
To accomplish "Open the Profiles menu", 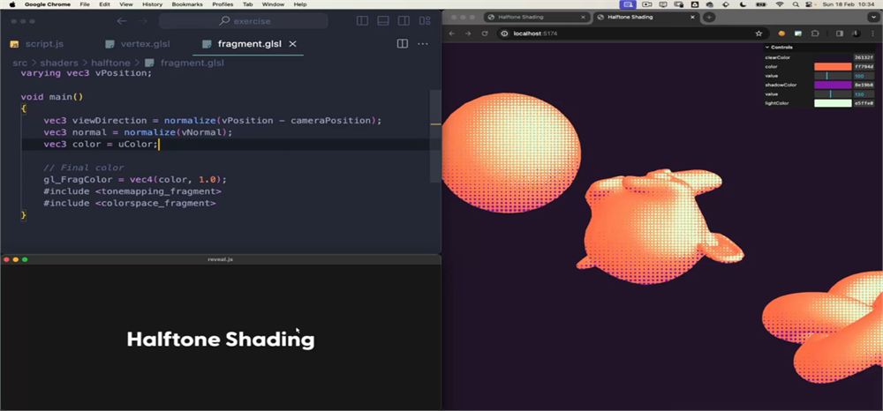I will pos(223,4).
